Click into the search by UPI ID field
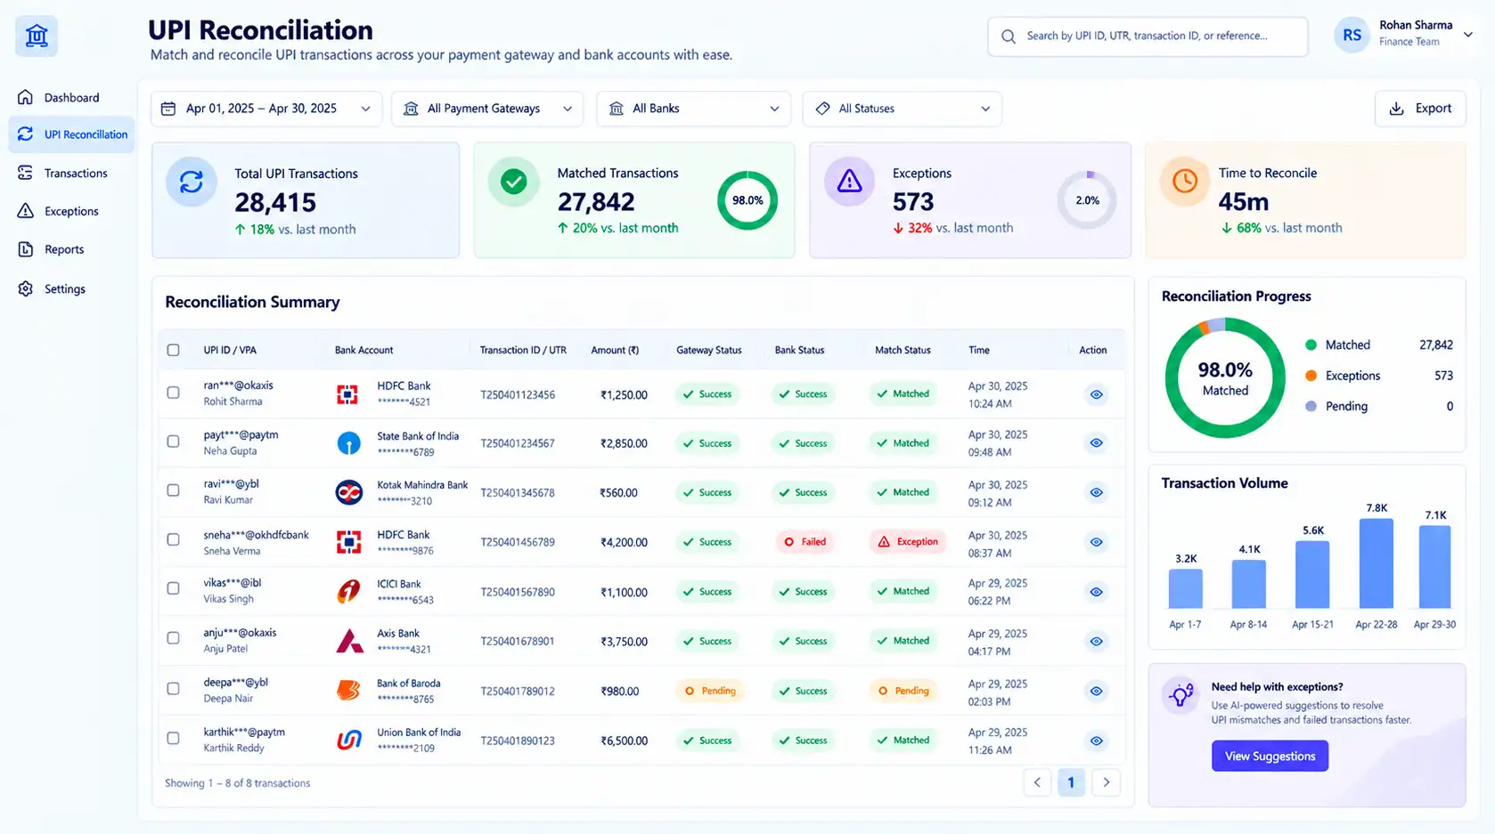 click(x=1148, y=36)
